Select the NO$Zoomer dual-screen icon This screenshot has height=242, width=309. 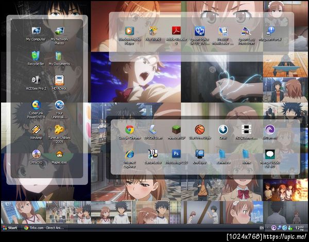pos(246,130)
